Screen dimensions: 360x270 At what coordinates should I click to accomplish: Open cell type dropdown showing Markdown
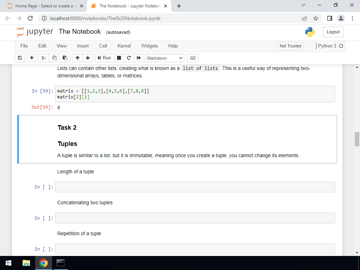[x=165, y=58]
